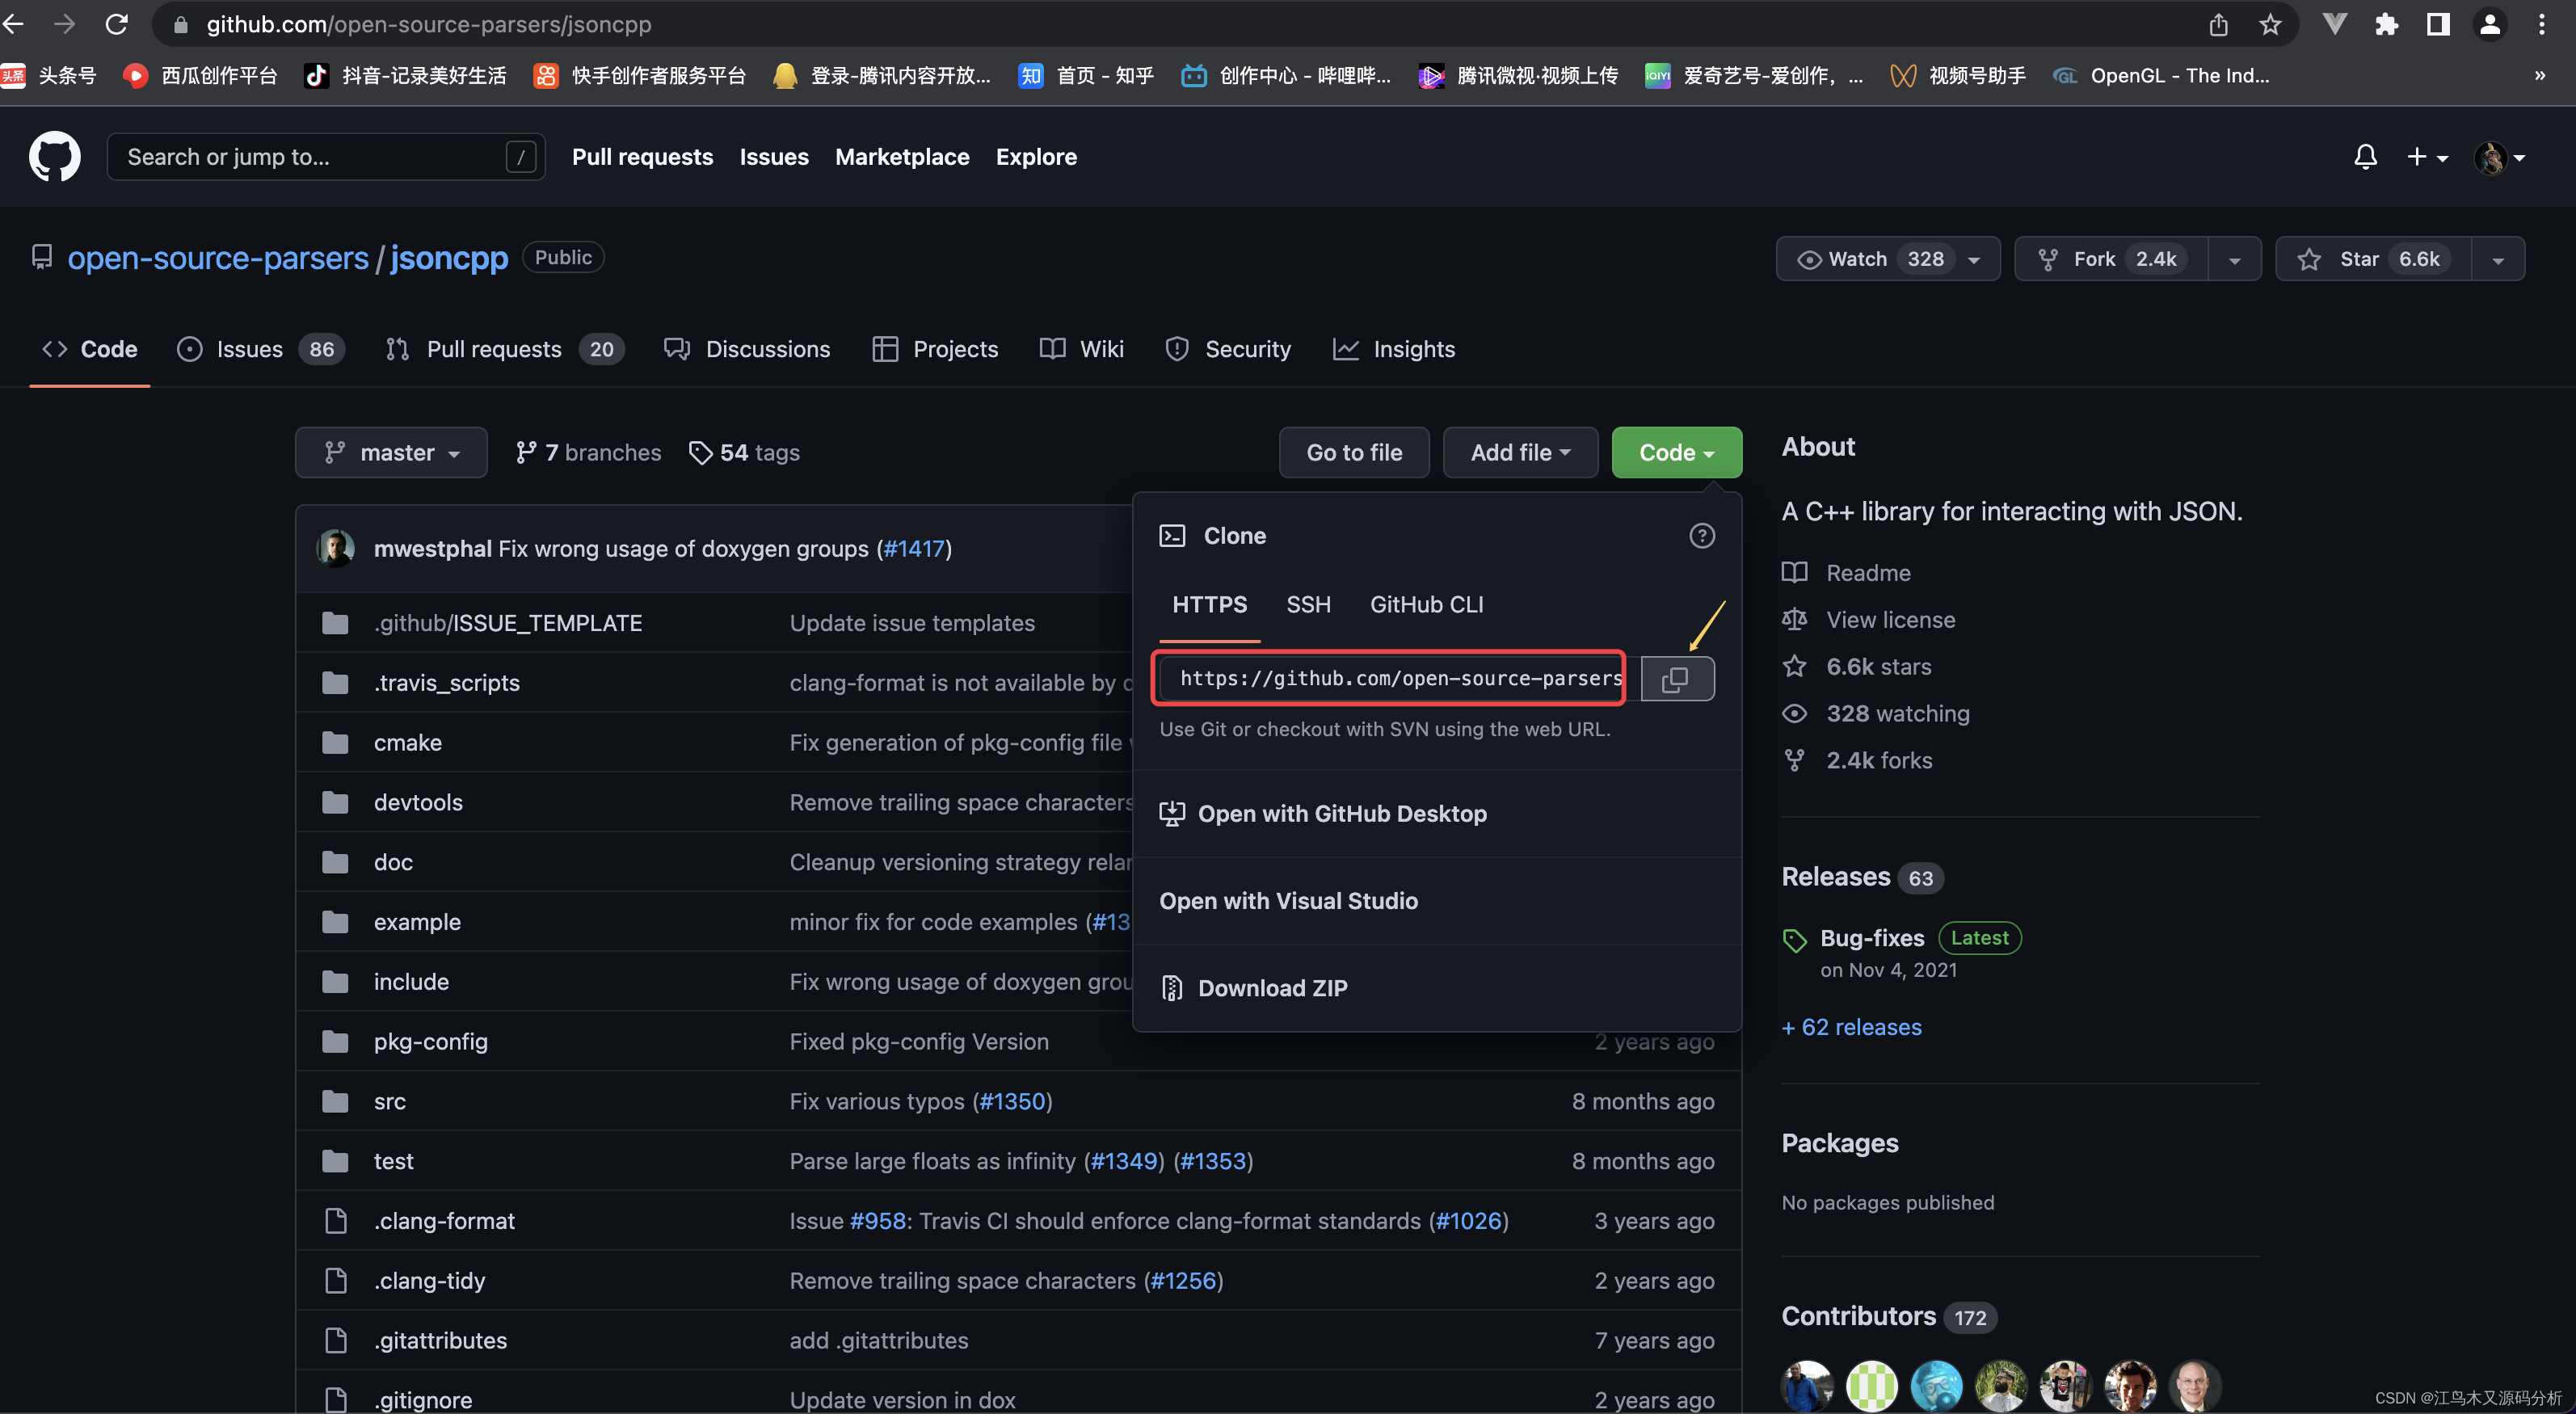Open 头条号 bookmark
2576x1414 pixels.
50,76
